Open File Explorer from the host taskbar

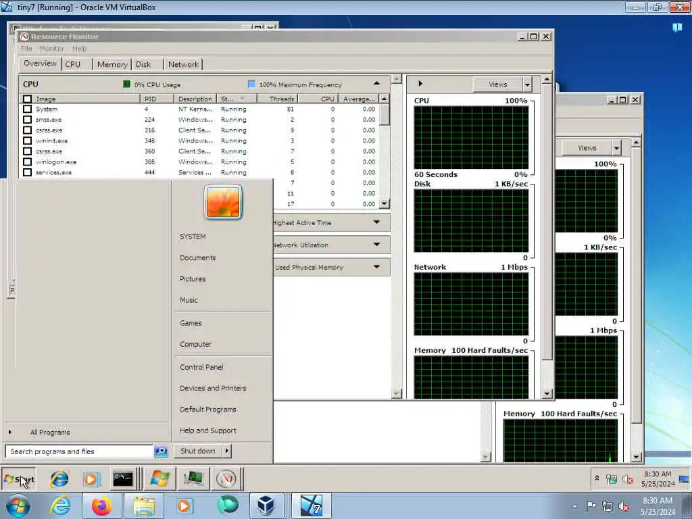(143, 505)
